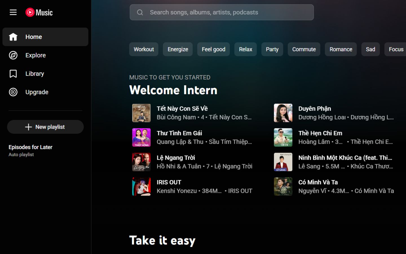Focus the search songs input field

(x=222, y=12)
